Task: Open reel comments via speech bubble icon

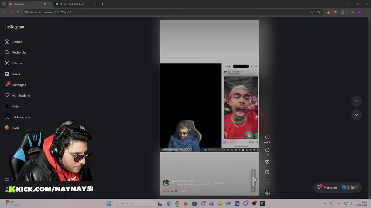Action: (x=267, y=150)
